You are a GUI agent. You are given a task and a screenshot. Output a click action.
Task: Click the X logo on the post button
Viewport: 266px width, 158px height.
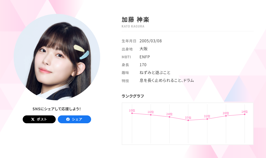tap(33, 119)
